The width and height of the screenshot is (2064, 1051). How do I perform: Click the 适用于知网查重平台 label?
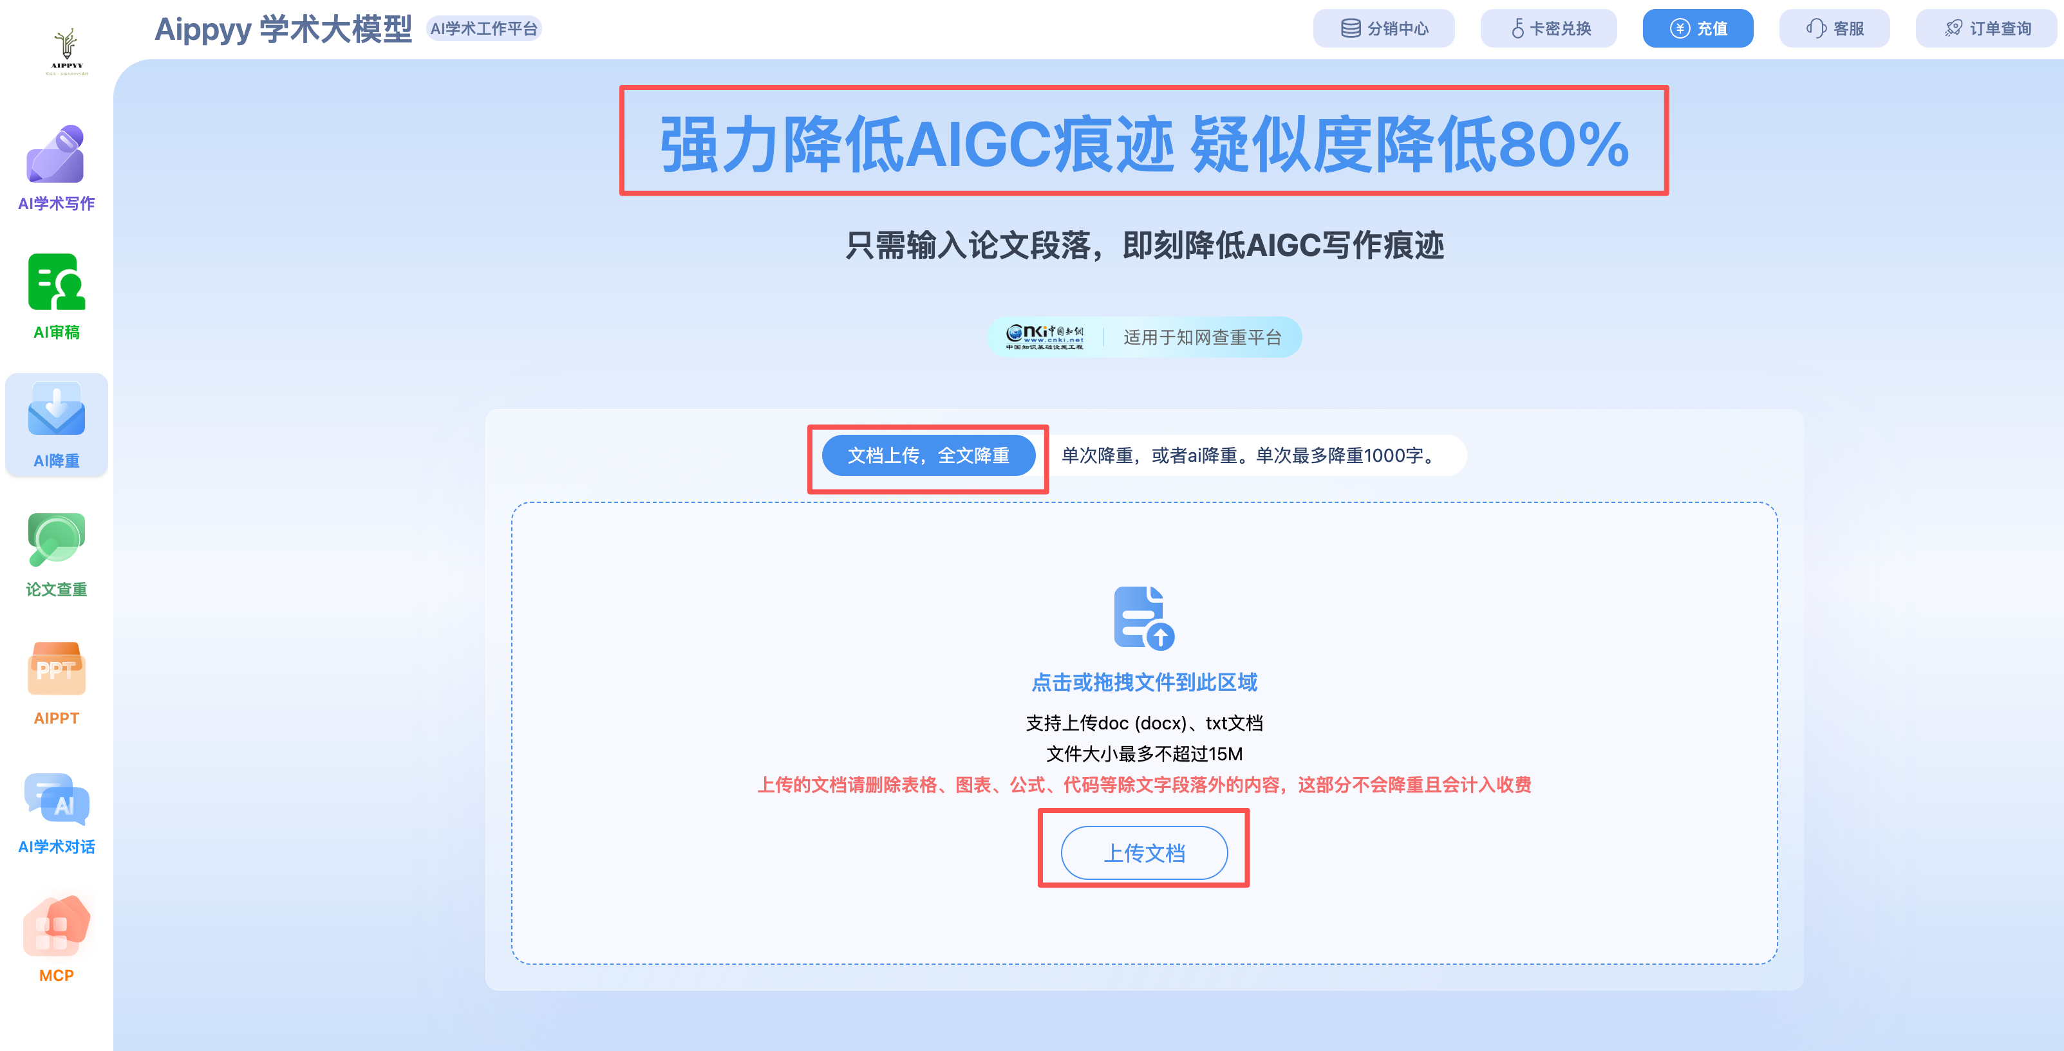pos(1202,336)
